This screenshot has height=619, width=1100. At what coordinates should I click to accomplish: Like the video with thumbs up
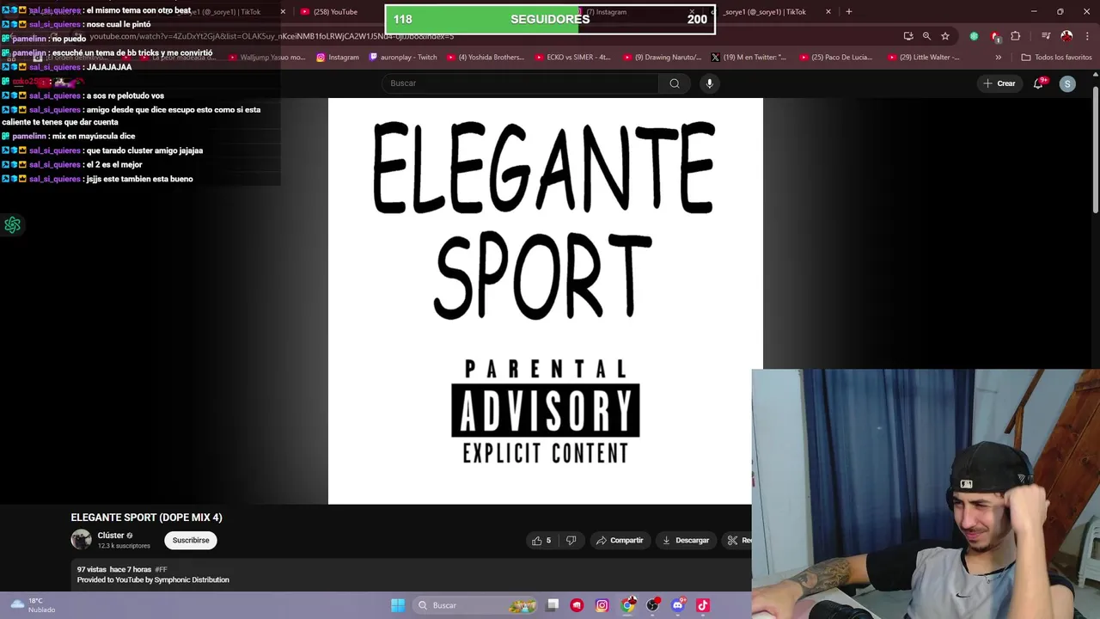click(541, 541)
